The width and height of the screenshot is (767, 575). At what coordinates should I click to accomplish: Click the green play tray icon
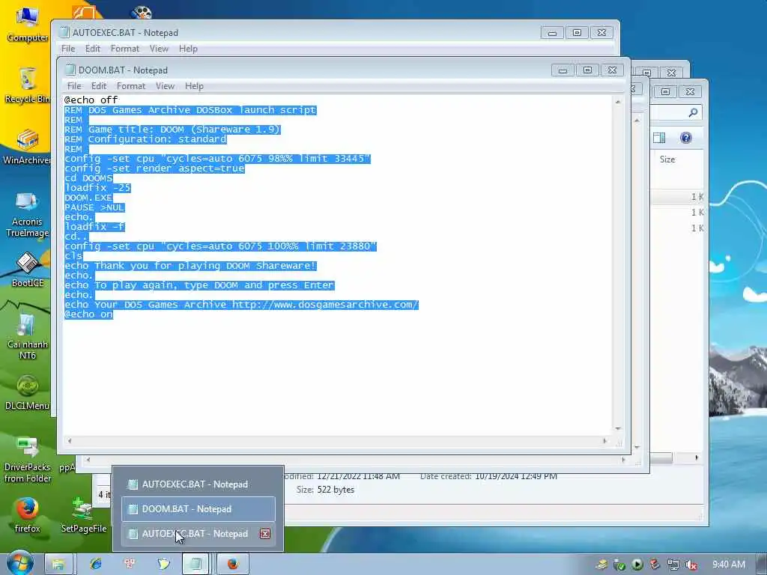point(637,565)
